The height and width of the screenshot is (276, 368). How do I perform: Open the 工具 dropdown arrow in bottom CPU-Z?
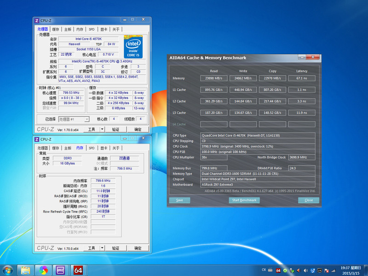(102, 248)
